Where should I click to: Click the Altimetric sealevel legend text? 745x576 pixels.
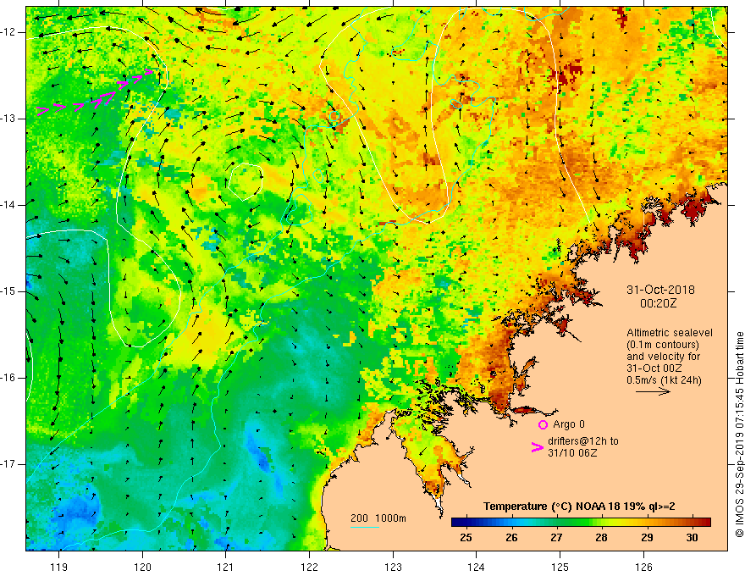(670, 333)
